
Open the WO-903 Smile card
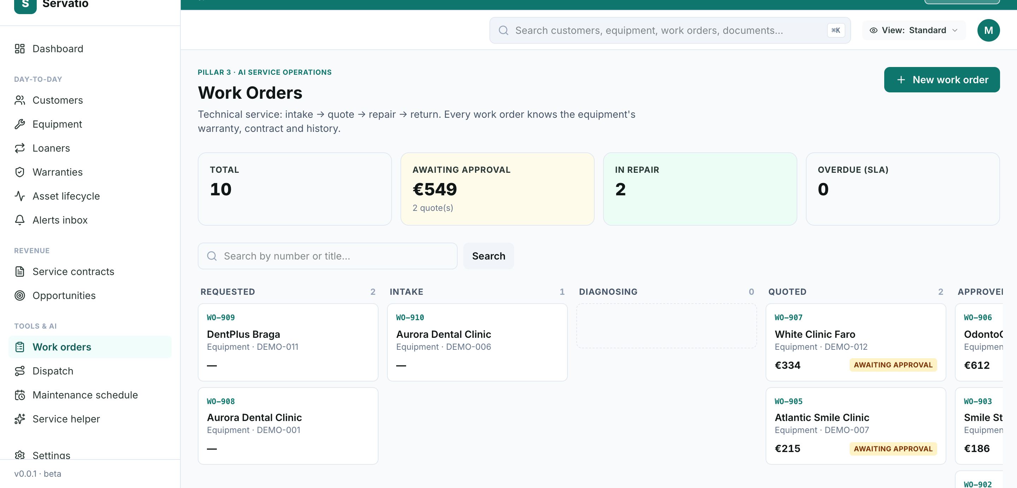coord(979,426)
